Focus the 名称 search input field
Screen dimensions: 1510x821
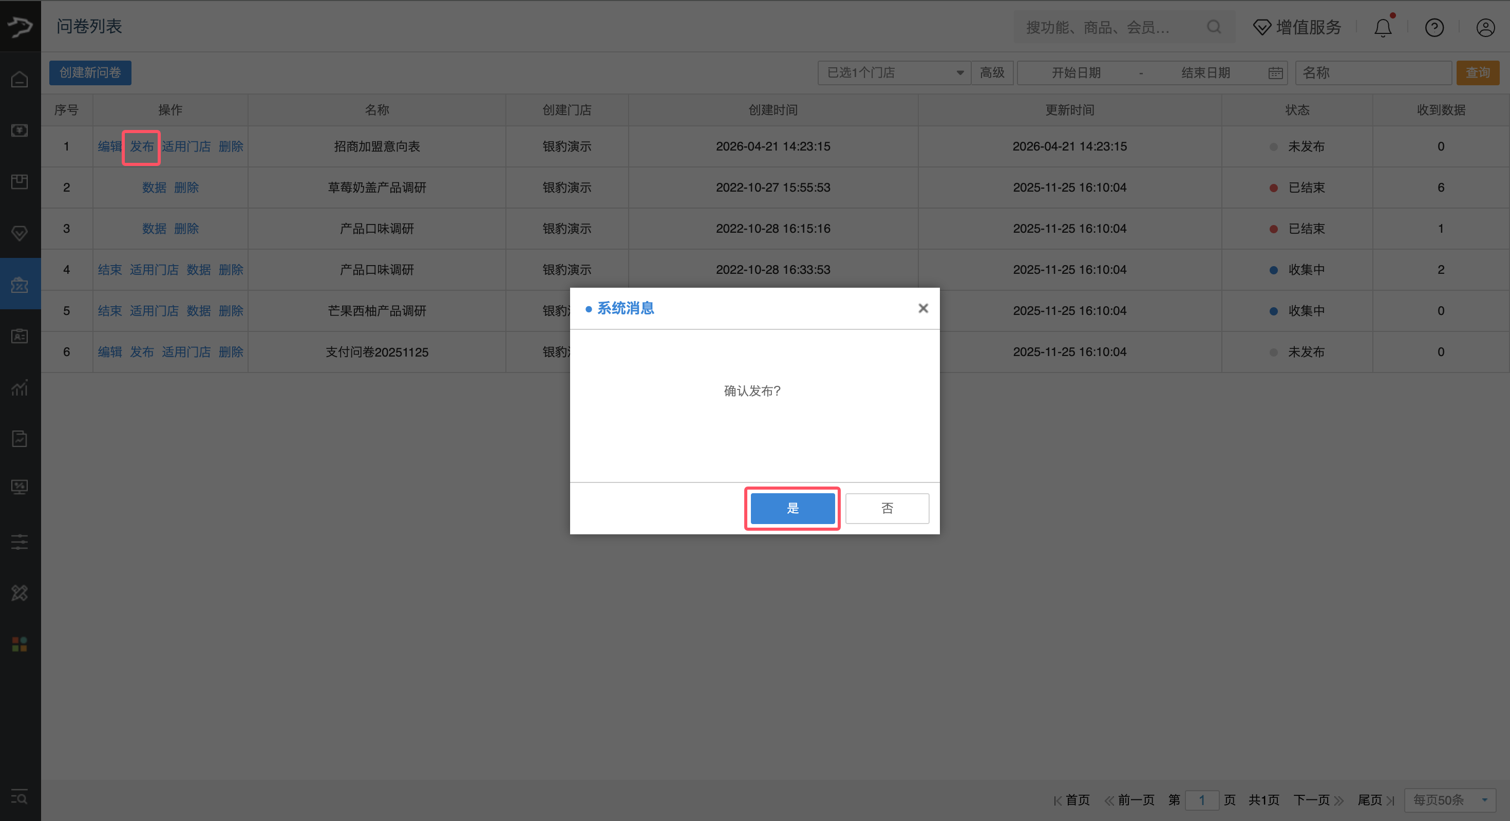[1373, 73]
